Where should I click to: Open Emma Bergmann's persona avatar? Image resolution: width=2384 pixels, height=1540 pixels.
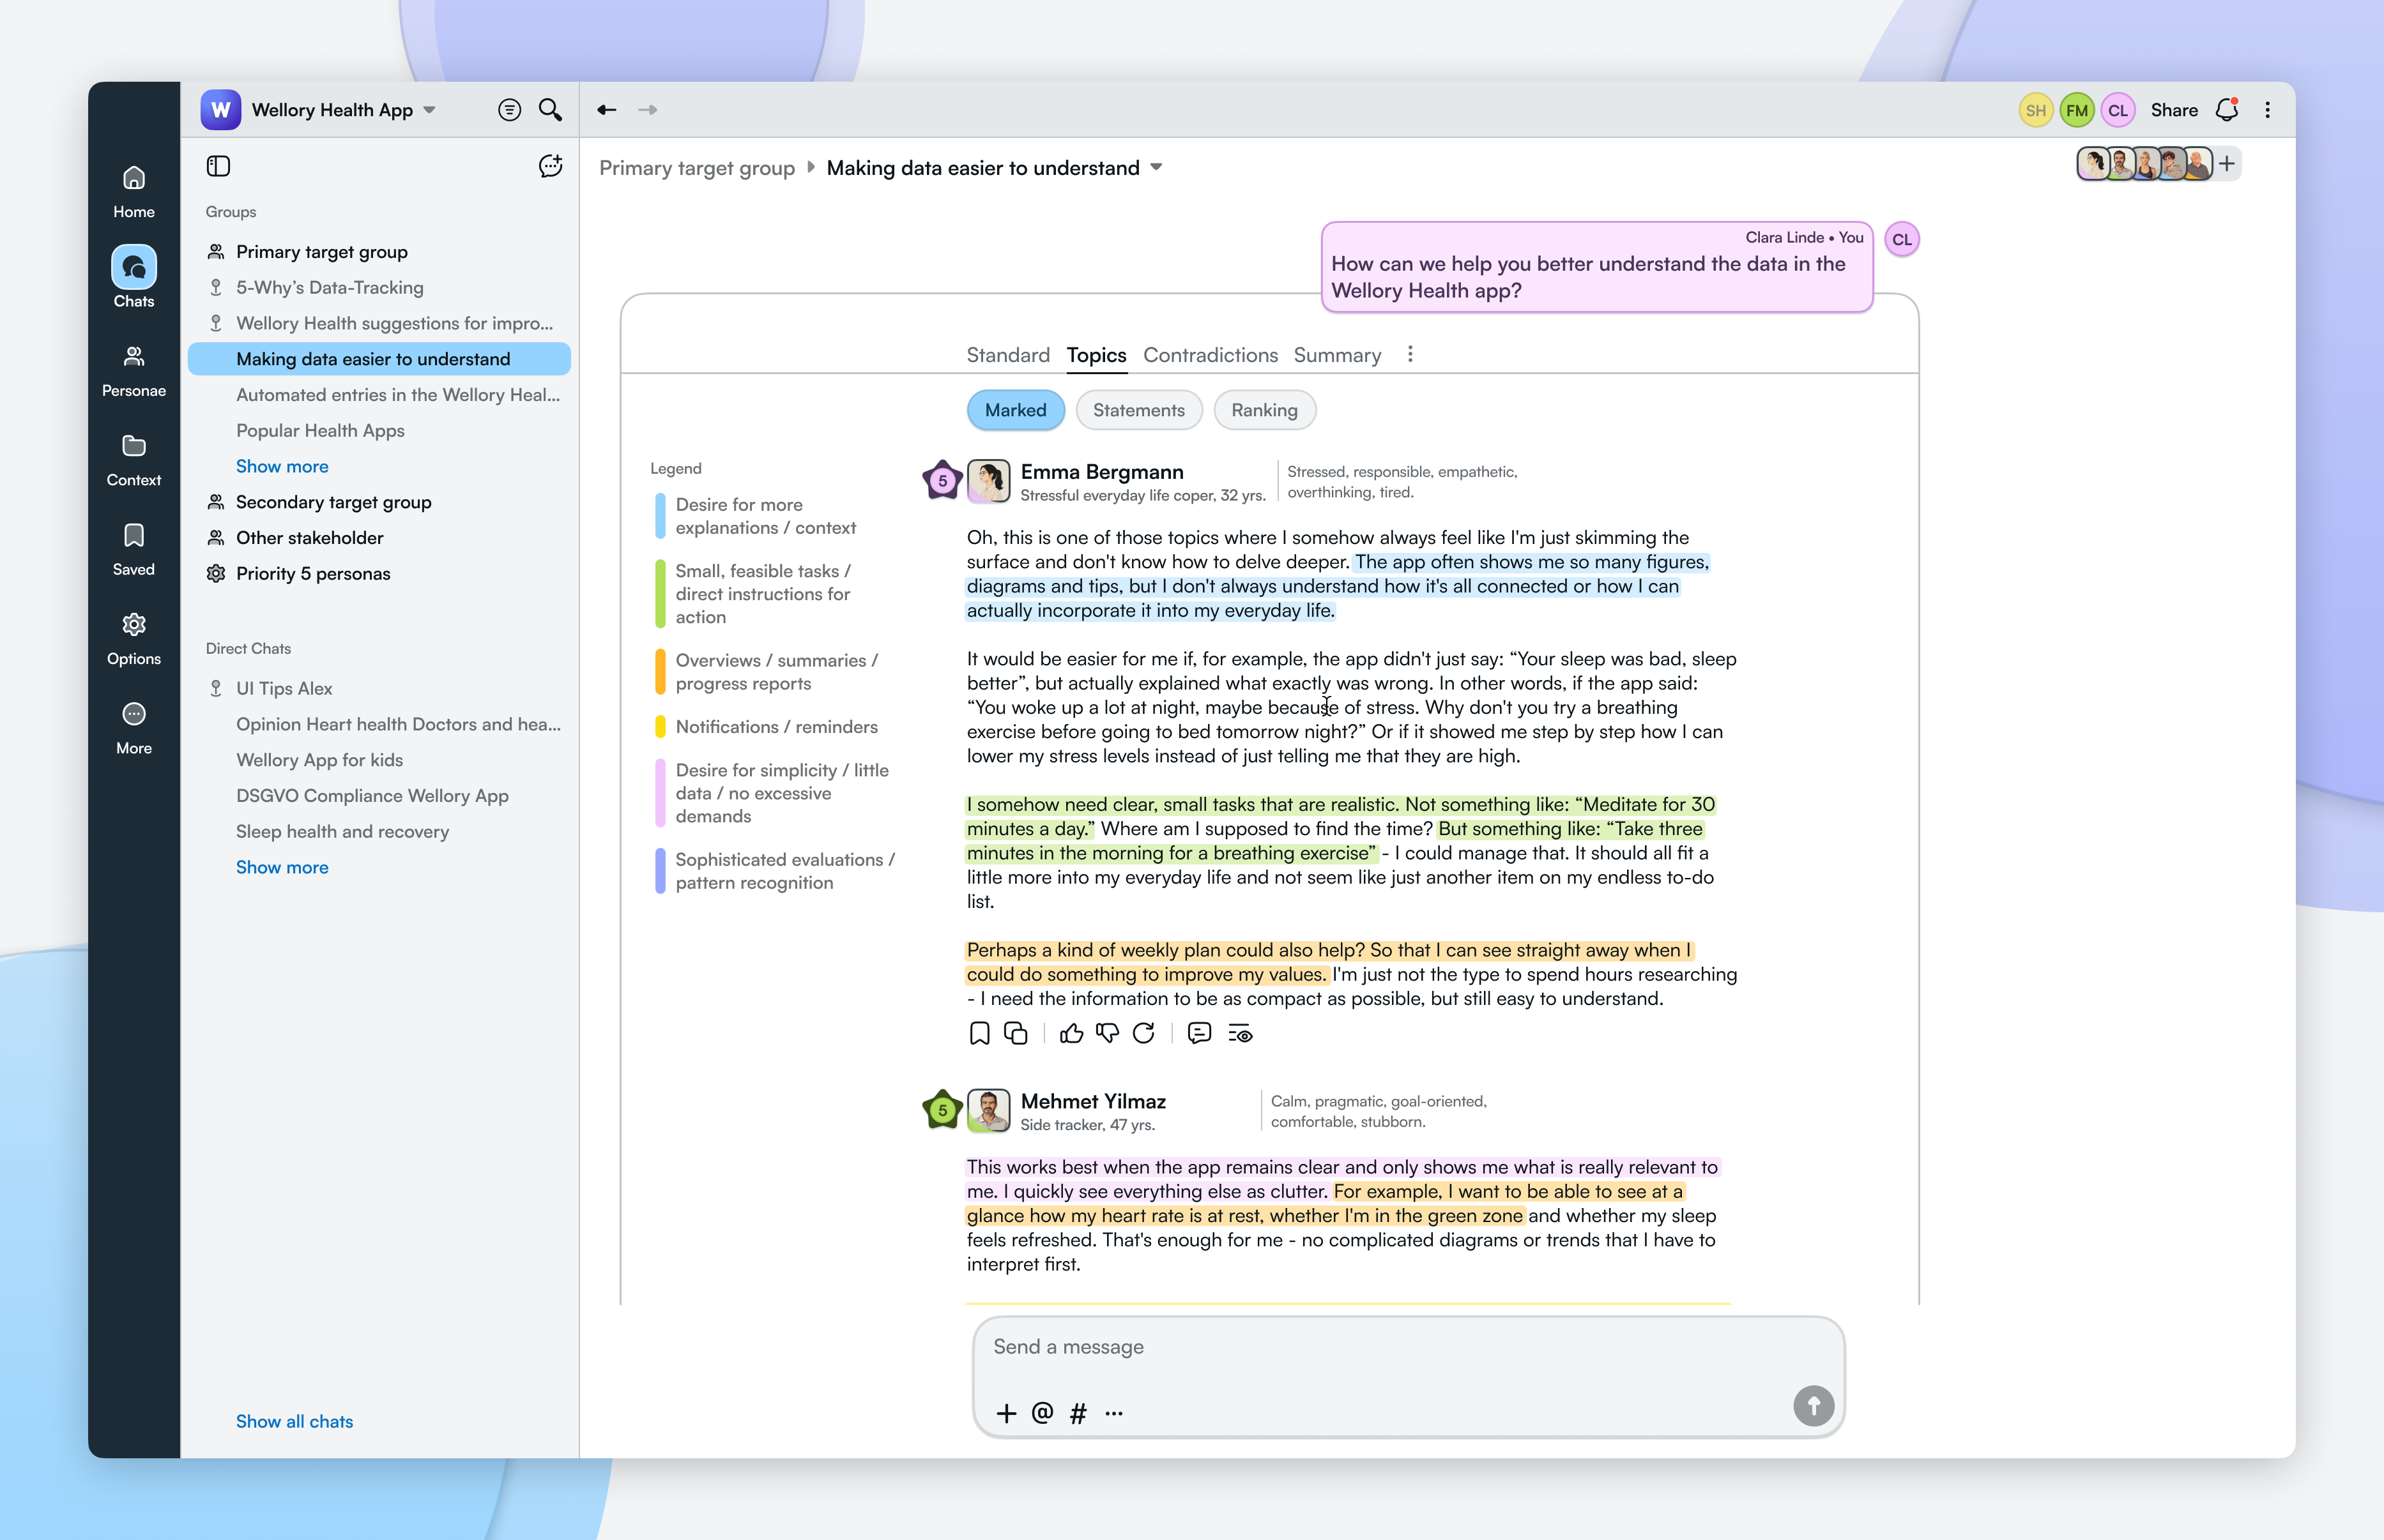click(988, 481)
